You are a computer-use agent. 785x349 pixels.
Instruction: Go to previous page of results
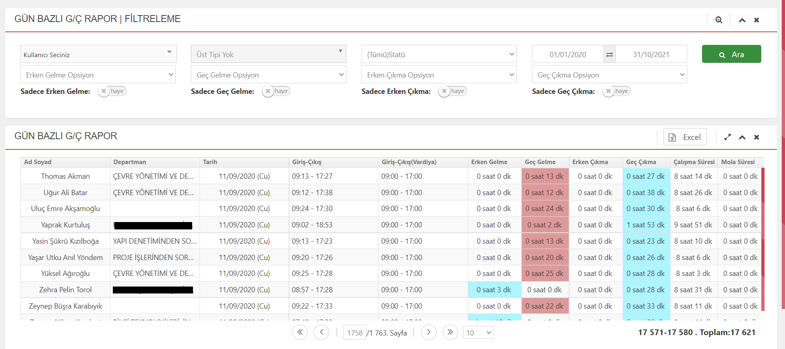[321, 332]
